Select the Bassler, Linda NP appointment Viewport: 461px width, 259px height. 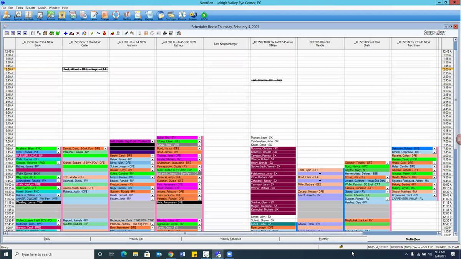[x=36, y=156]
